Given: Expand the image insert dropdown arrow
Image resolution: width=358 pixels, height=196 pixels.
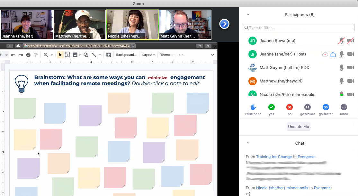Looking at the screenshot, I should pos(80,55).
